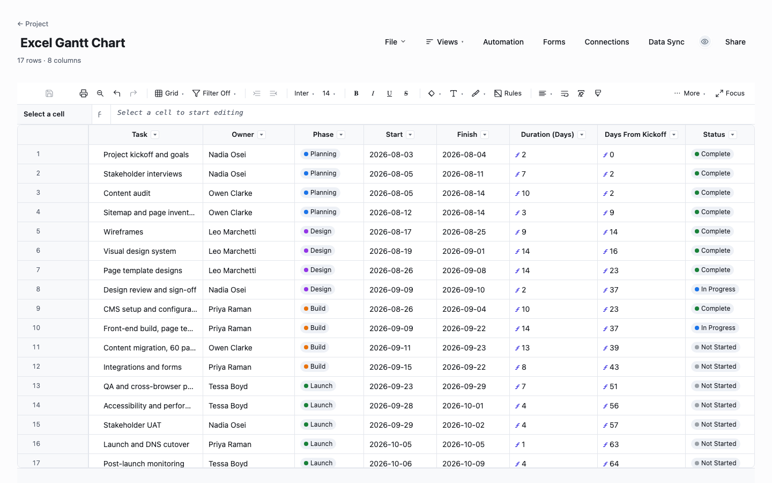Open the Filter Off menu
This screenshot has height=483, width=772.
(x=214, y=93)
